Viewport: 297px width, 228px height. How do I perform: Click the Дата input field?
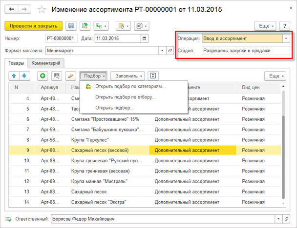[x=118, y=38]
